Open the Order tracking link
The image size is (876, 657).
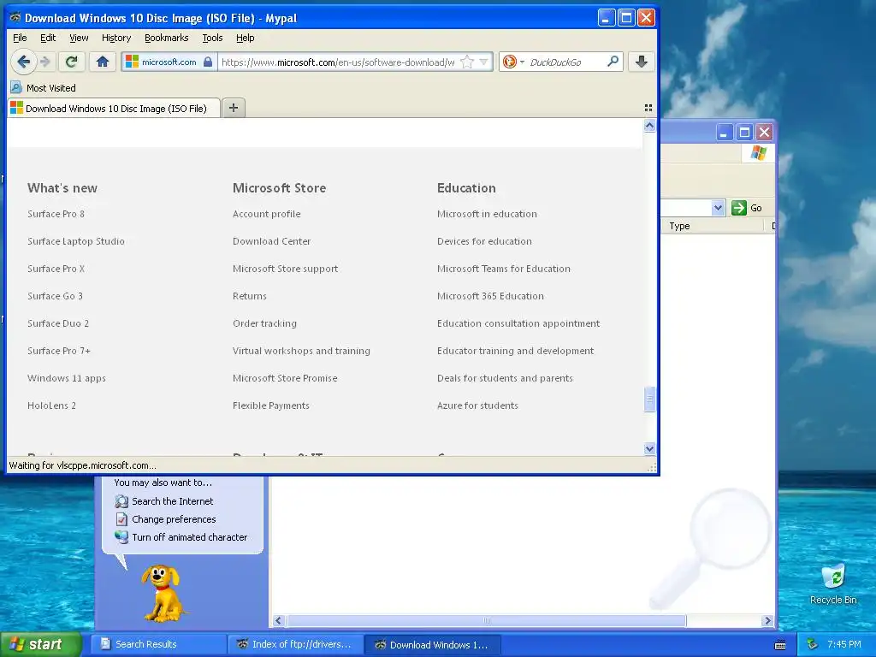point(265,323)
